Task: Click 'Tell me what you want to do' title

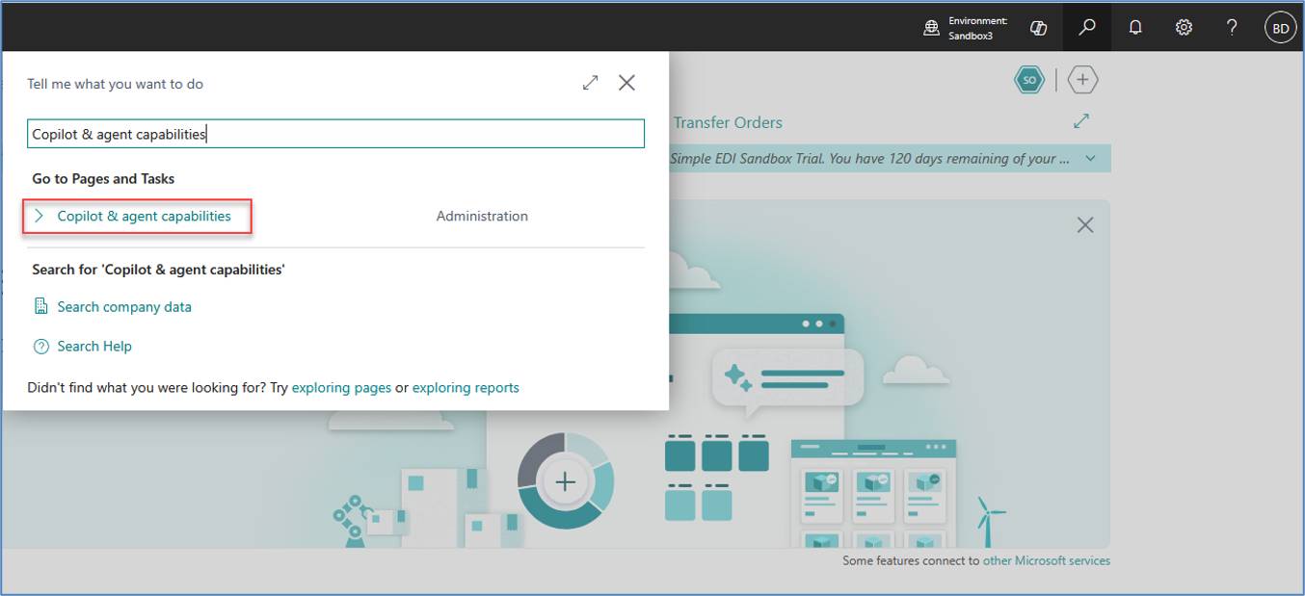Action: coord(115,84)
